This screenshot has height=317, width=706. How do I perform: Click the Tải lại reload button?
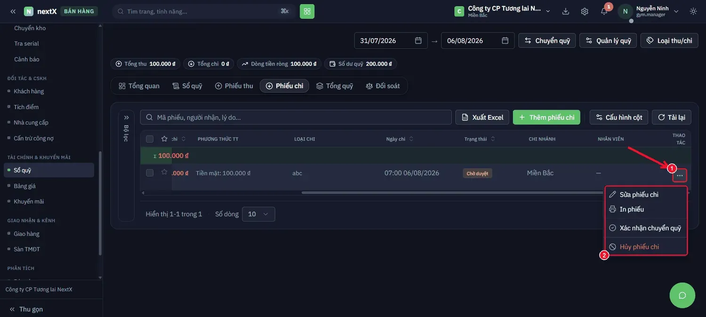pyautogui.click(x=671, y=117)
